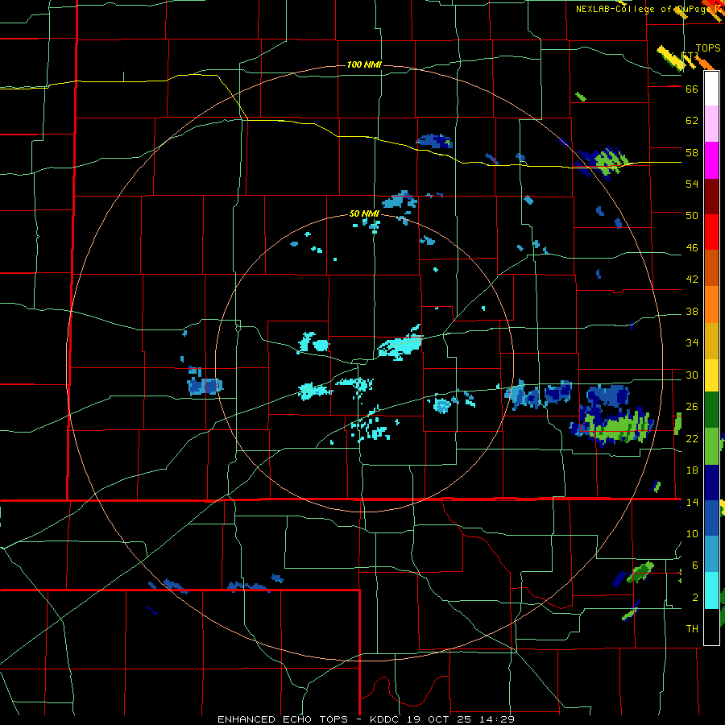This screenshot has height=725, width=725.
Task: Click the '34' legend value
Action: 692,342
